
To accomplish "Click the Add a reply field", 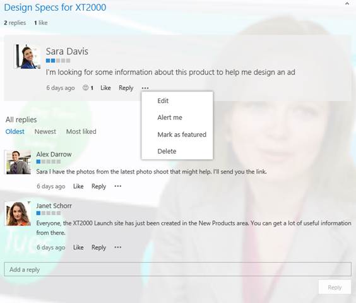I will point(177,270).
